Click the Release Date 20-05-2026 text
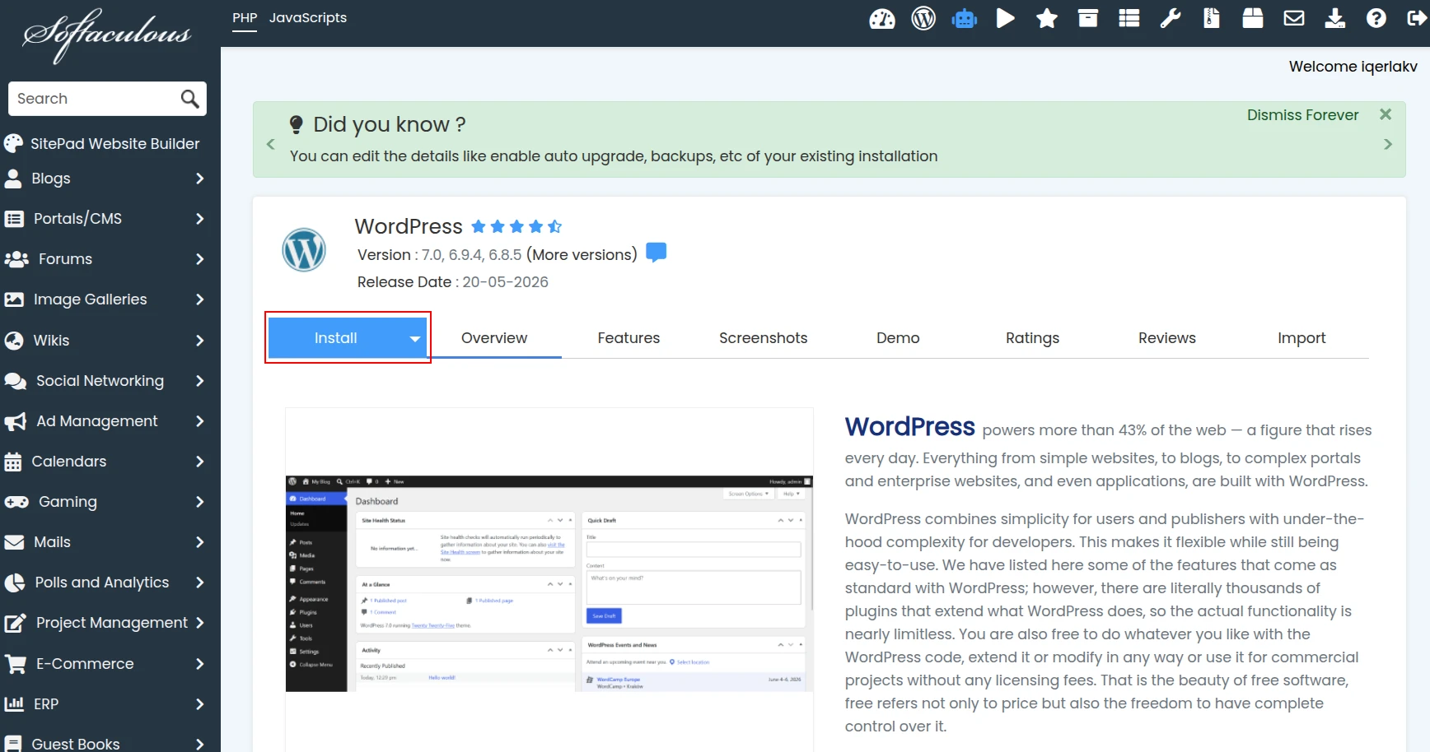The height and width of the screenshot is (752, 1430). pos(452,282)
